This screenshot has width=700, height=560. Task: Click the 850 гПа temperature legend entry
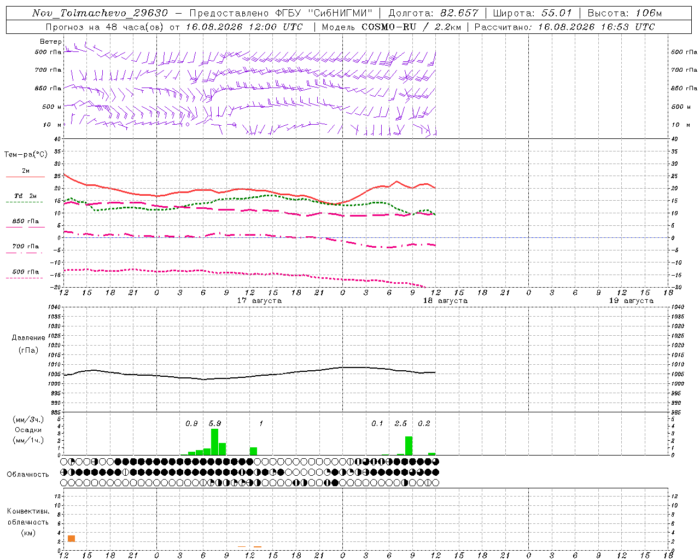click(x=25, y=224)
